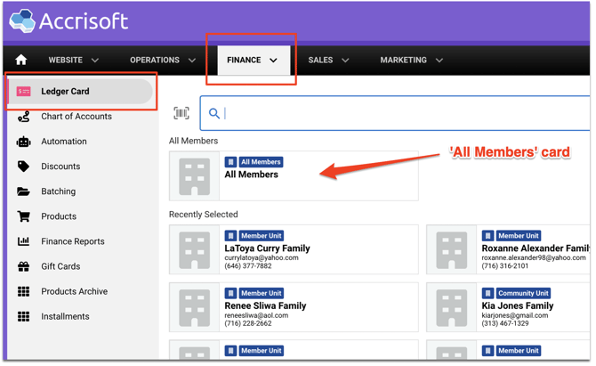The width and height of the screenshot is (596, 366).
Task: Open Products Archive in the sidebar
Action: tap(74, 291)
